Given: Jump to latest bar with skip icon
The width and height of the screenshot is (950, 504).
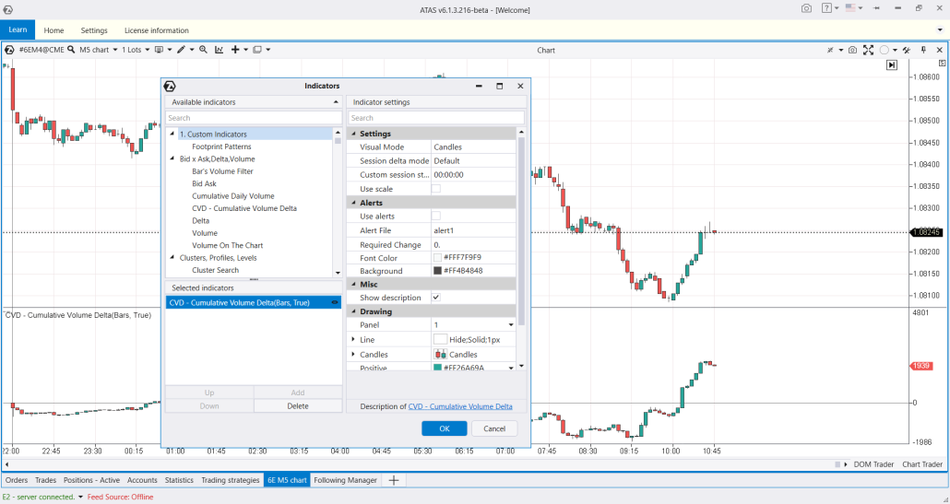Looking at the screenshot, I should (x=891, y=65).
